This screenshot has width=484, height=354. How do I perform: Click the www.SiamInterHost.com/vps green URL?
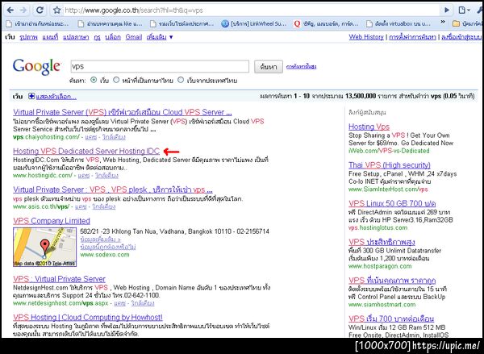(x=388, y=189)
